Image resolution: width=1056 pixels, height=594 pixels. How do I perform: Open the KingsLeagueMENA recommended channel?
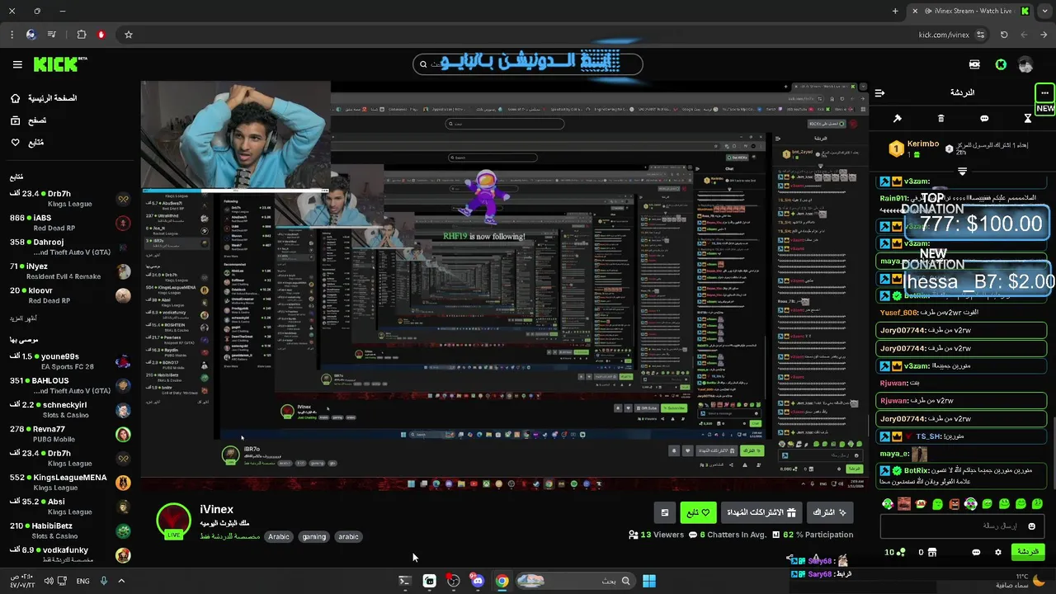pos(69,482)
